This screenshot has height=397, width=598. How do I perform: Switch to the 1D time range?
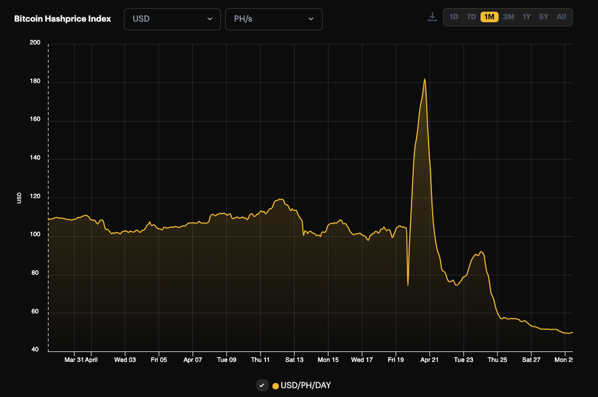point(454,17)
